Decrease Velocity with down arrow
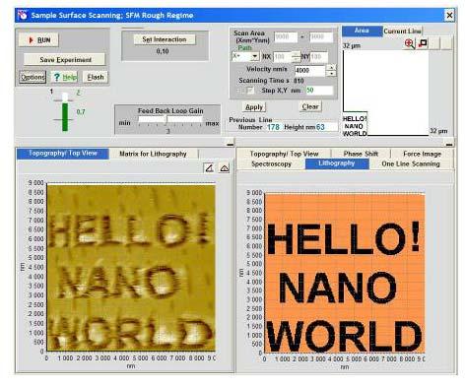This screenshot has width=465, height=388. pos(332,74)
